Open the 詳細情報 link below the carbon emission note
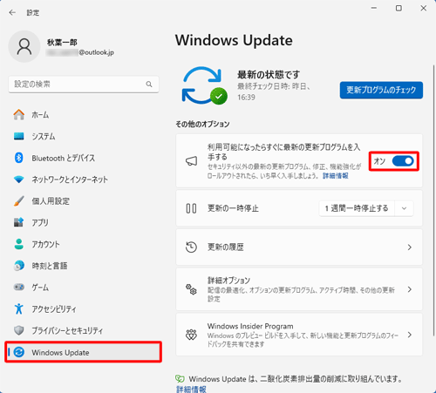Image resolution: width=436 pixels, height=393 pixels. click(191, 390)
